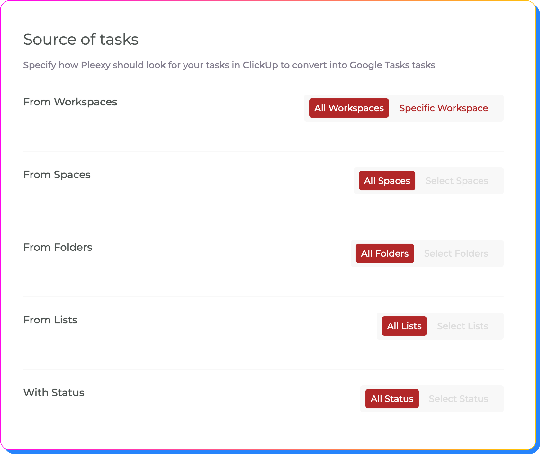Click the Source of tasks heading
Viewport: 540px width, 454px height.
81,39
